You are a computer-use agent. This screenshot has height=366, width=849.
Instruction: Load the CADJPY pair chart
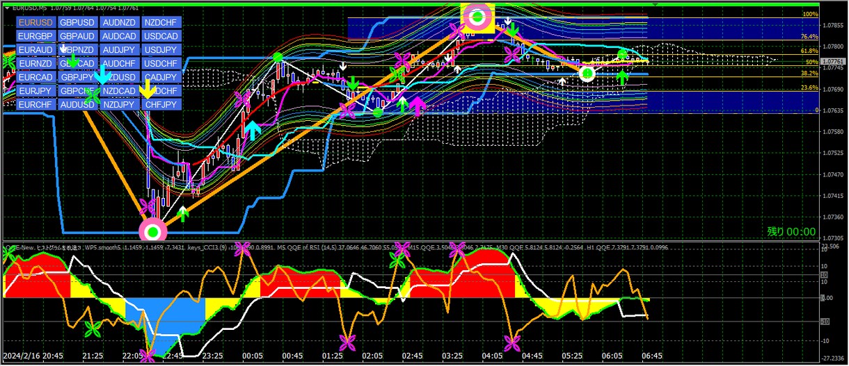tap(161, 77)
